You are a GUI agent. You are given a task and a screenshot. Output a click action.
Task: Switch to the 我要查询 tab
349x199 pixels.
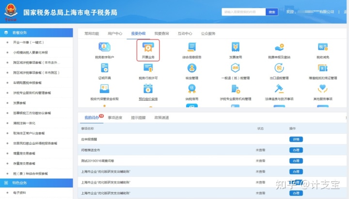coord(161,33)
